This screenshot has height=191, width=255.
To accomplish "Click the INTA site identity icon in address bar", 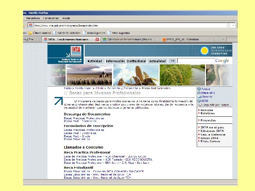I will (30, 25).
